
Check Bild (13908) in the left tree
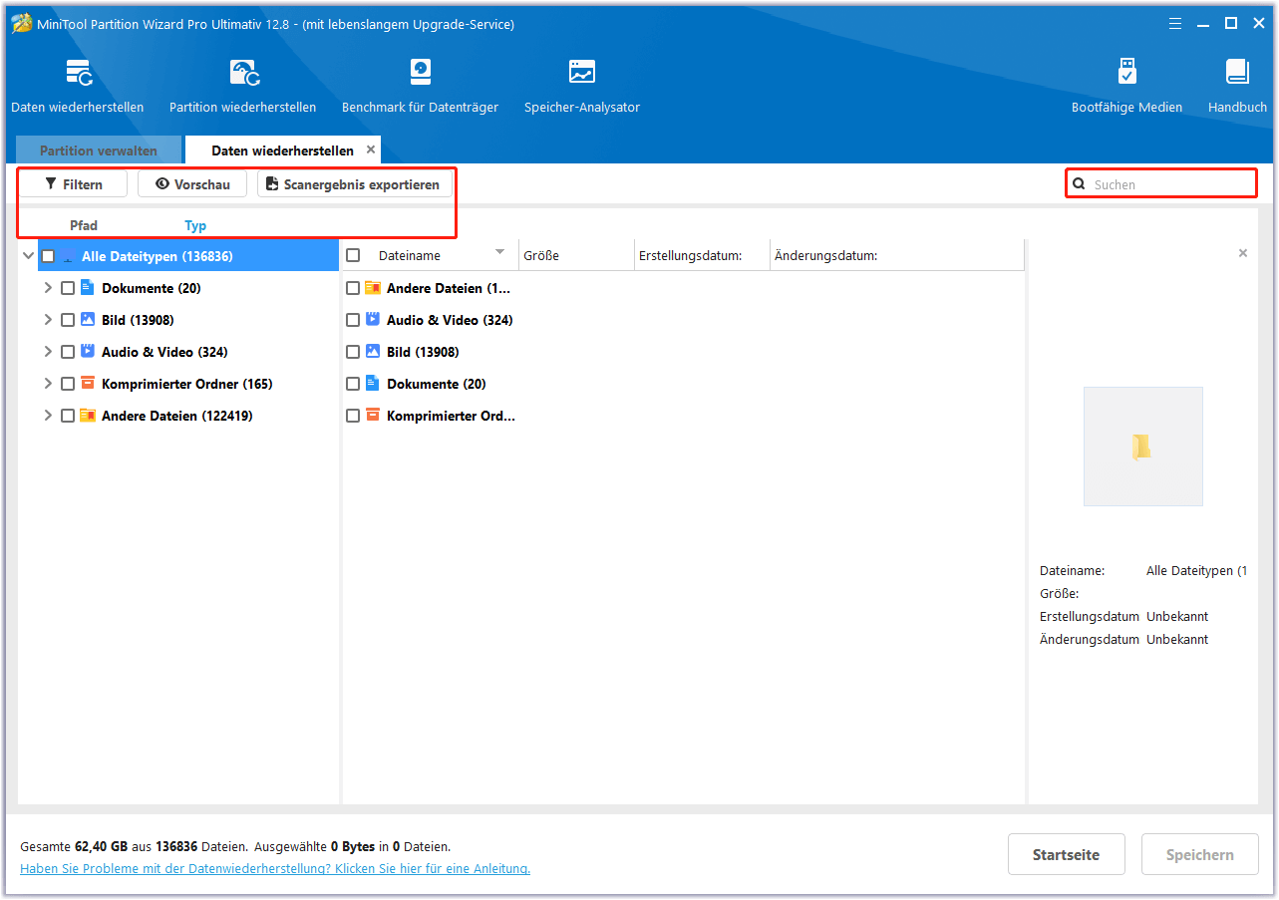pyautogui.click(x=68, y=320)
